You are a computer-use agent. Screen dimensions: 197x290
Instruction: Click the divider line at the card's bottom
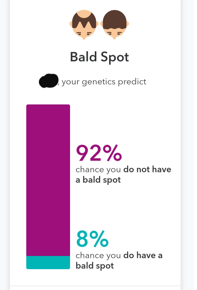click(x=95, y=286)
